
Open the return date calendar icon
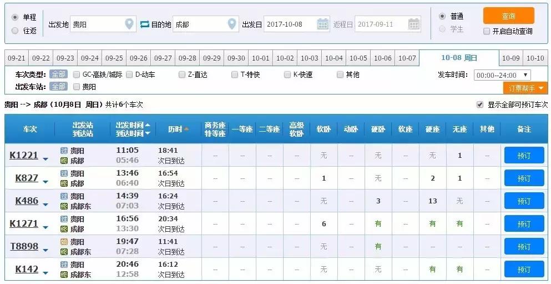pyautogui.click(x=414, y=24)
